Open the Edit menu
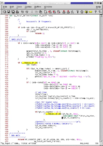Screen dimensions: 103x146 (x=12, y=7)
